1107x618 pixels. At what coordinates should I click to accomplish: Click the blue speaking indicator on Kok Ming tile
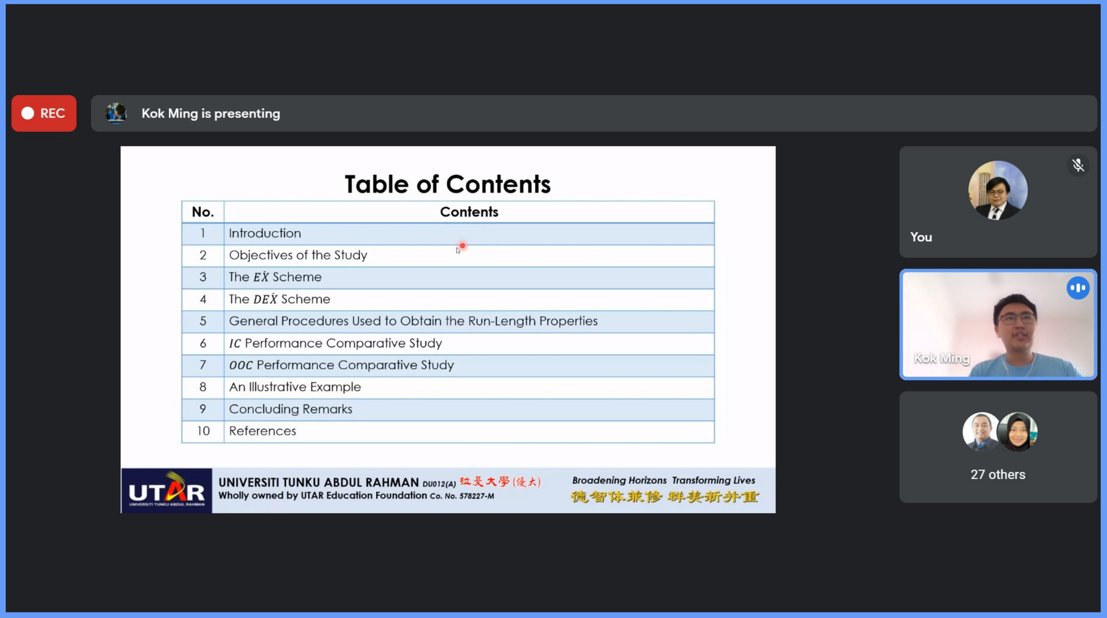1078,288
